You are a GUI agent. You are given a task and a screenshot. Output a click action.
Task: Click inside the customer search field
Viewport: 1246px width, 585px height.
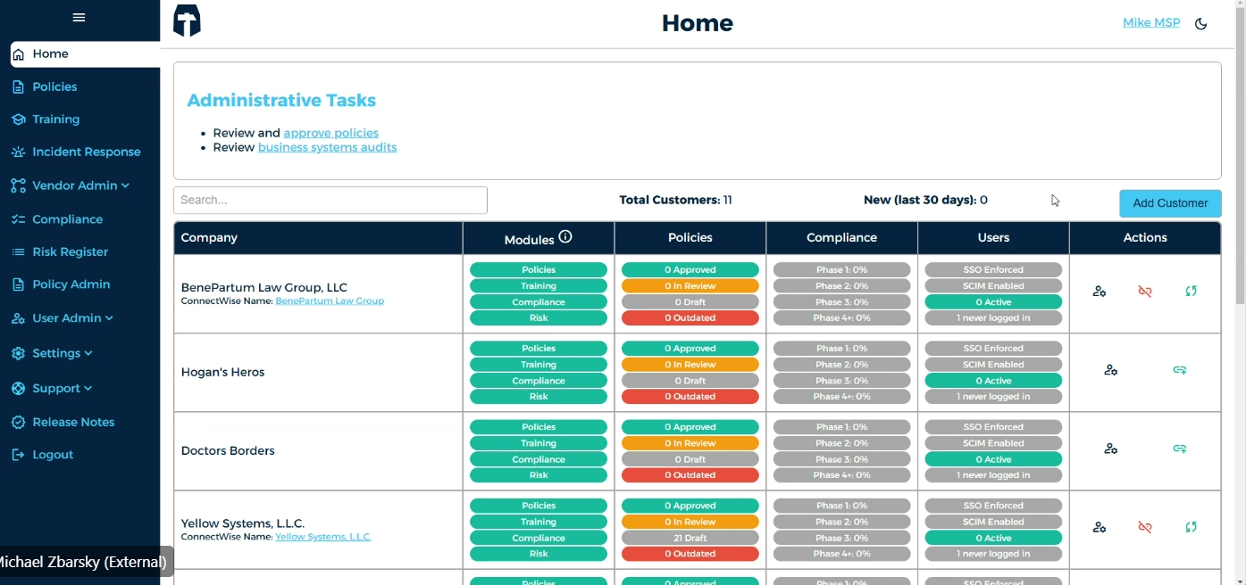pos(330,200)
